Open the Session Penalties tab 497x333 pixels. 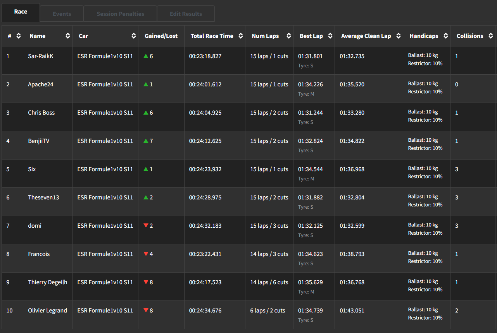[x=120, y=14]
